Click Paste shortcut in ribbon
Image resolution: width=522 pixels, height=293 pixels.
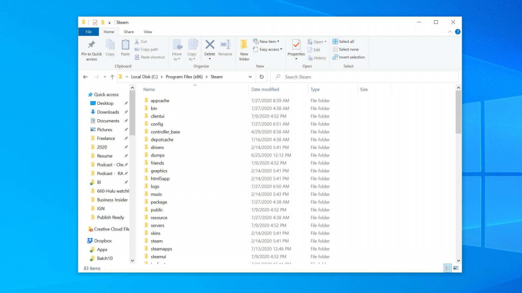(x=150, y=57)
